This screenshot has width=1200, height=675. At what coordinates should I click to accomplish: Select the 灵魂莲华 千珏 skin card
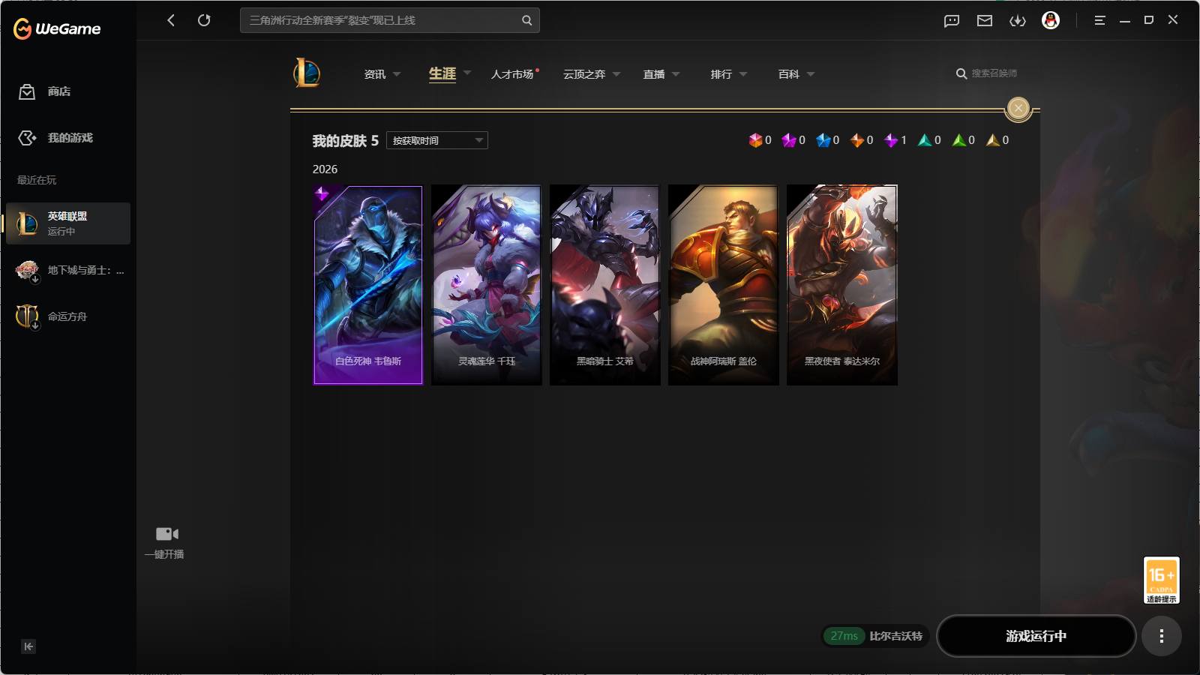[487, 285]
